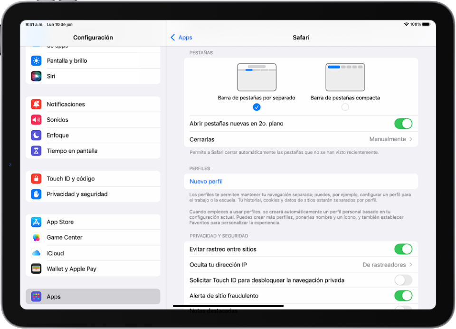The height and width of the screenshot is (329, 456).
Task: Disable Alerta de sitio fraudulento
Action: click(403, 295)
